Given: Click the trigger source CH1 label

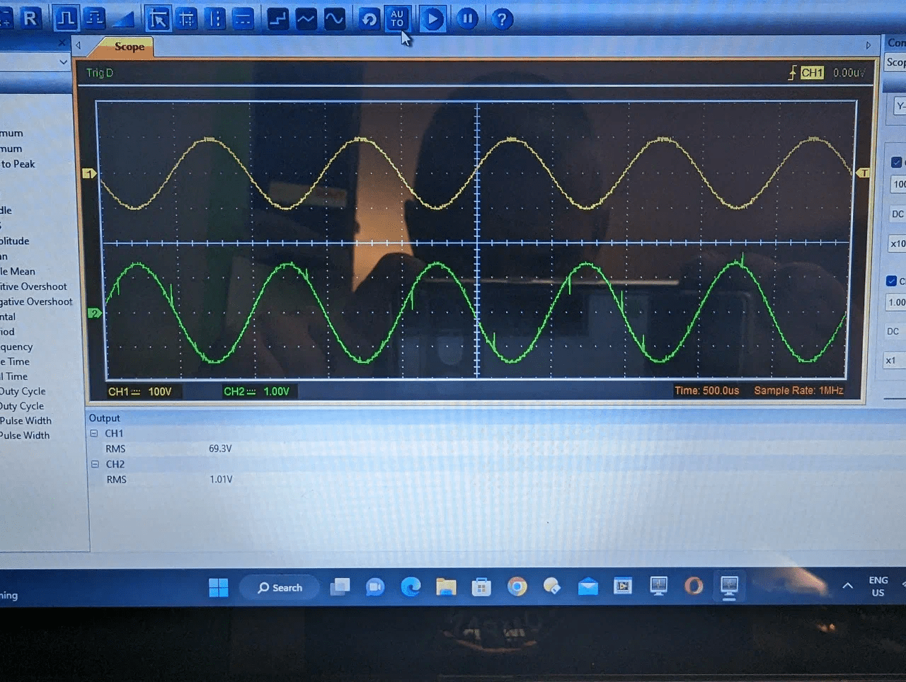Looking at the screenshot, I should point(812,73).
